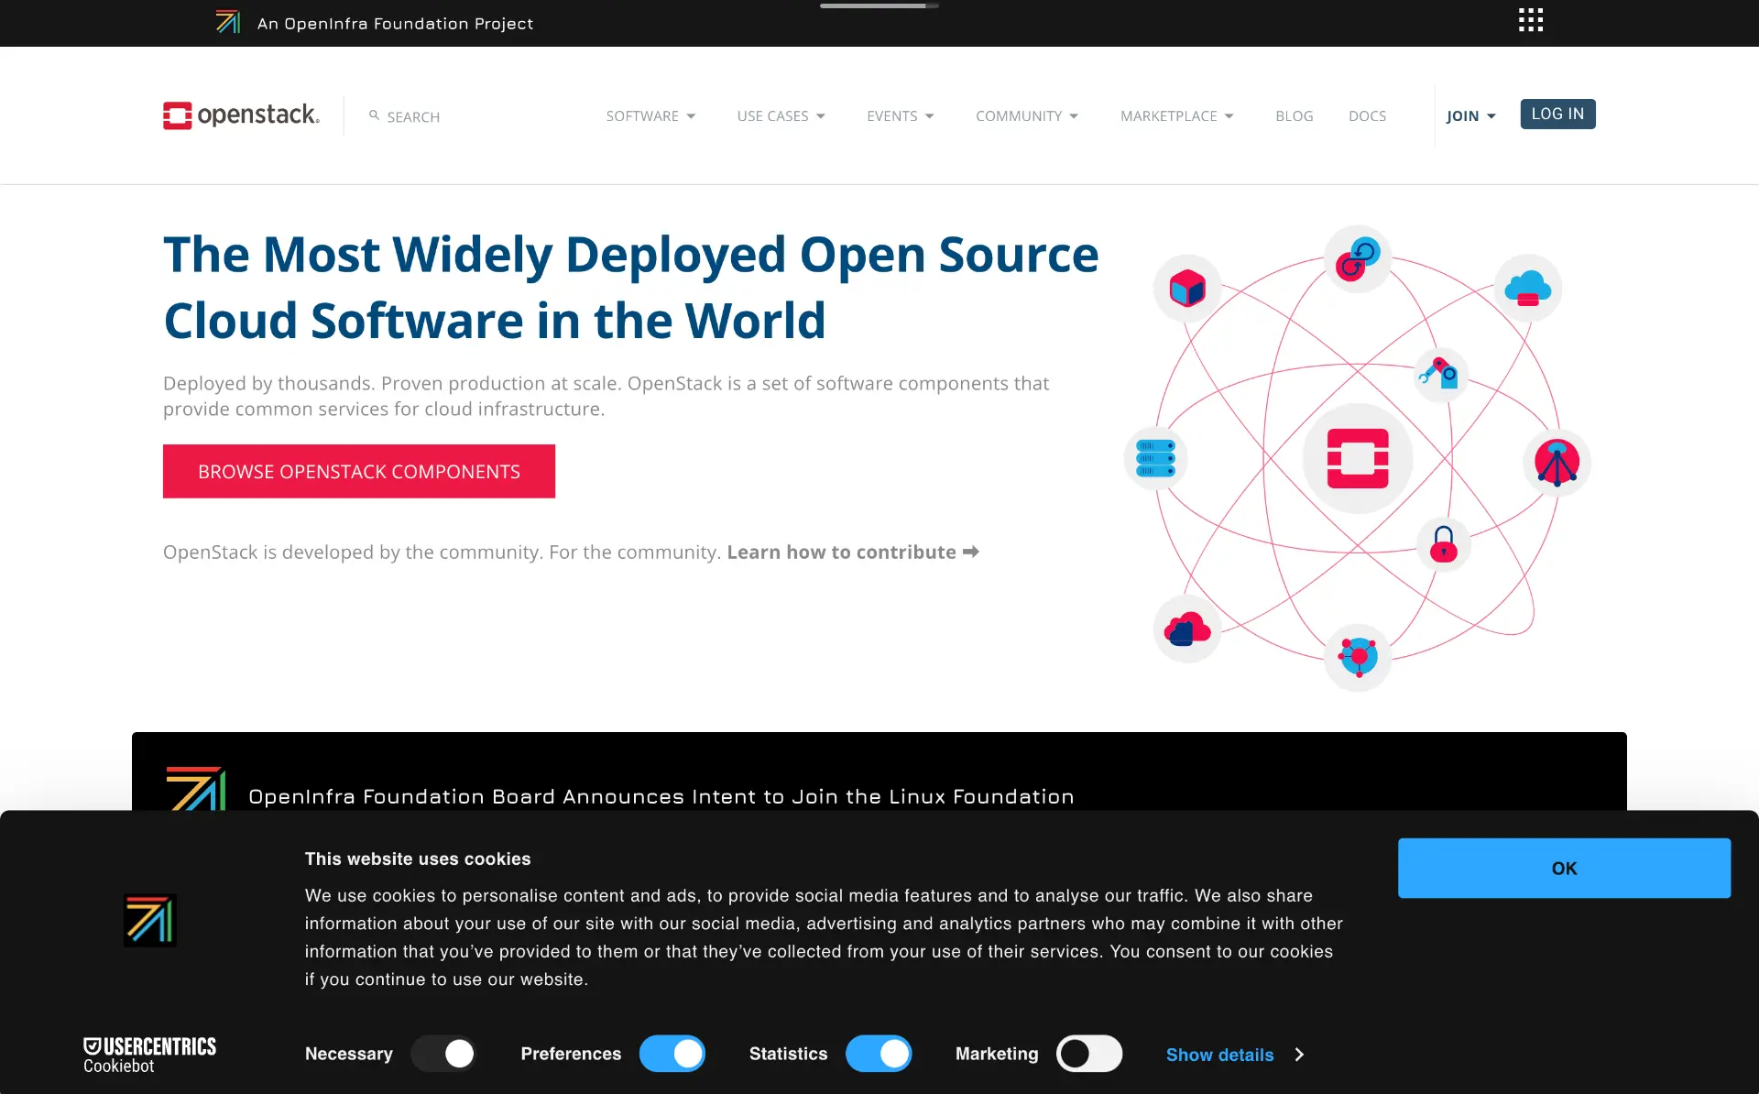
Task: Click the openstack logo in the header
Action: click(x=240, y=115)
